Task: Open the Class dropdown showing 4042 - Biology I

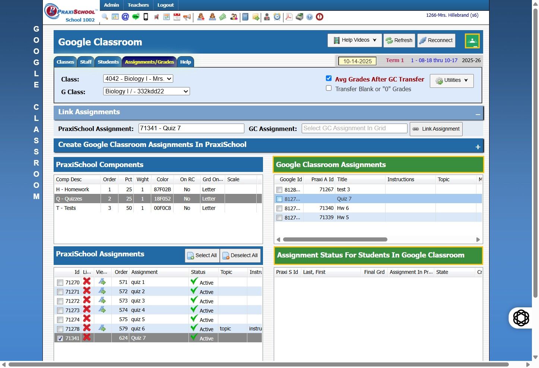Action: [138, 79]
